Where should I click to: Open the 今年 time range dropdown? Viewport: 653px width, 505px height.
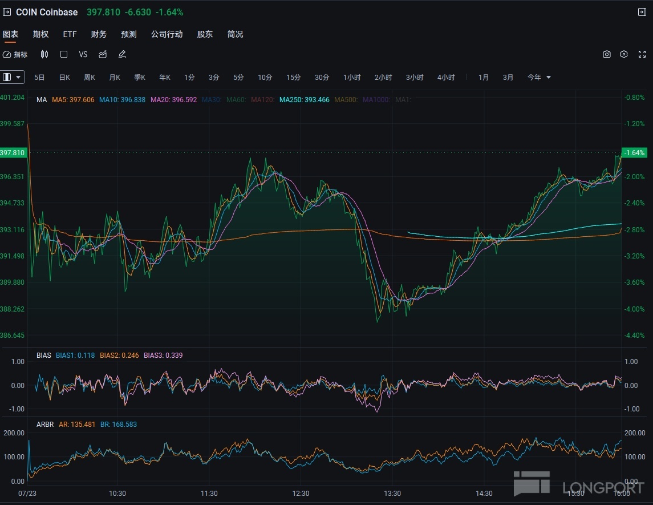tap(539, 77)
